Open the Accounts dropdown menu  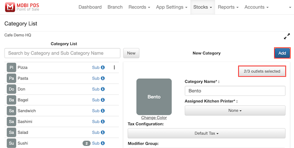pos(256,7)
